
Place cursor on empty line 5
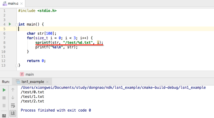115,29
